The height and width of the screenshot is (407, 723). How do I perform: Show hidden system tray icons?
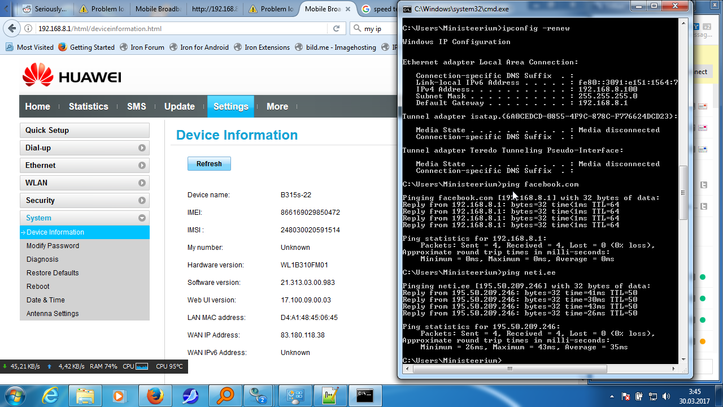[x=613, y=396]
